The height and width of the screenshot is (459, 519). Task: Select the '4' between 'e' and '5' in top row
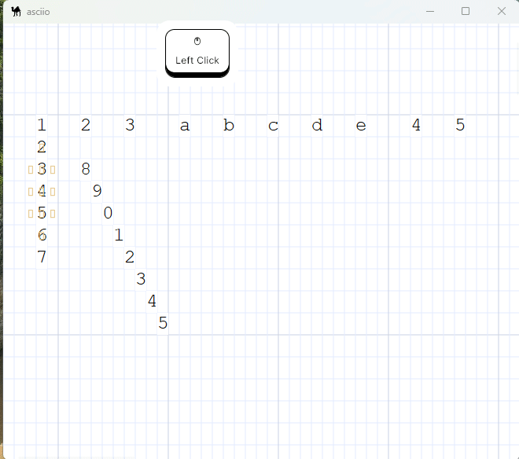click(416, 125)
